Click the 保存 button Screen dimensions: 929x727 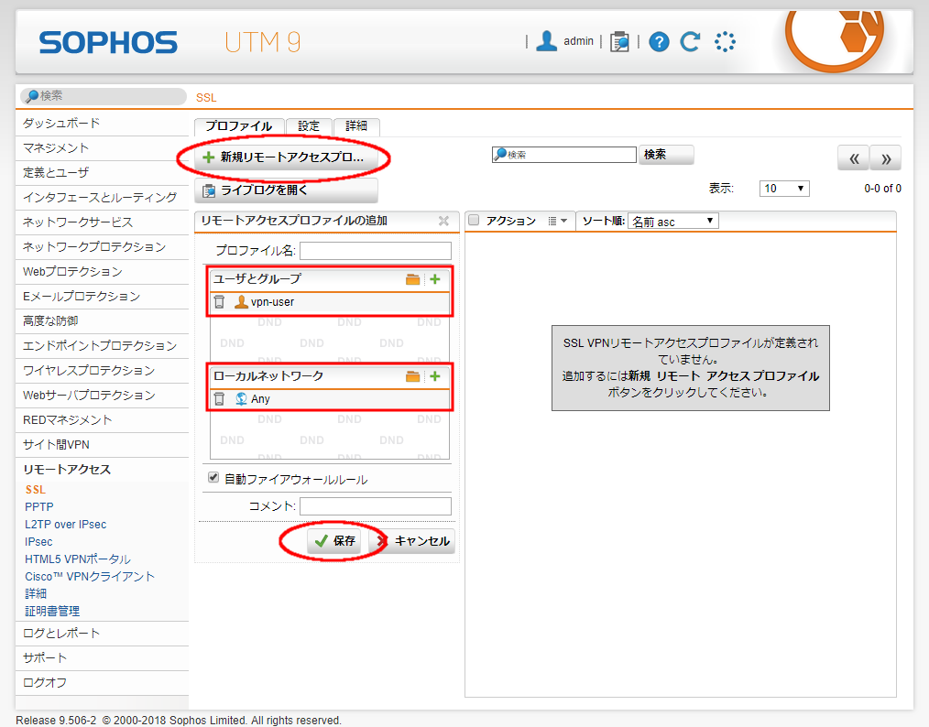334,541
